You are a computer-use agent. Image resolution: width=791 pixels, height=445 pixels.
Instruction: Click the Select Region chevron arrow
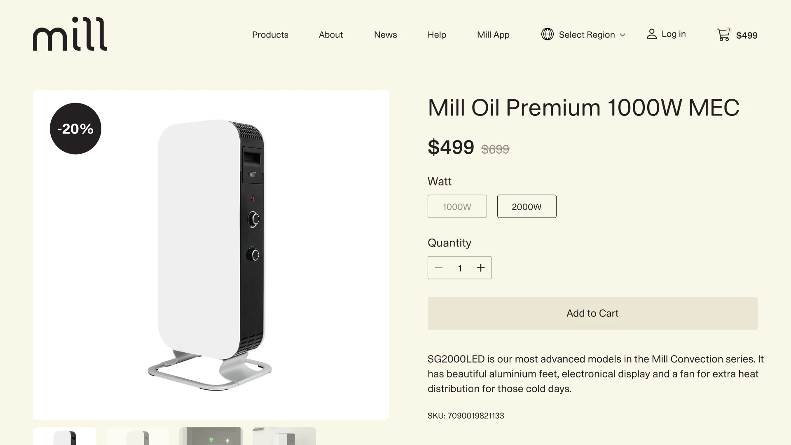[x=623, y=35]
